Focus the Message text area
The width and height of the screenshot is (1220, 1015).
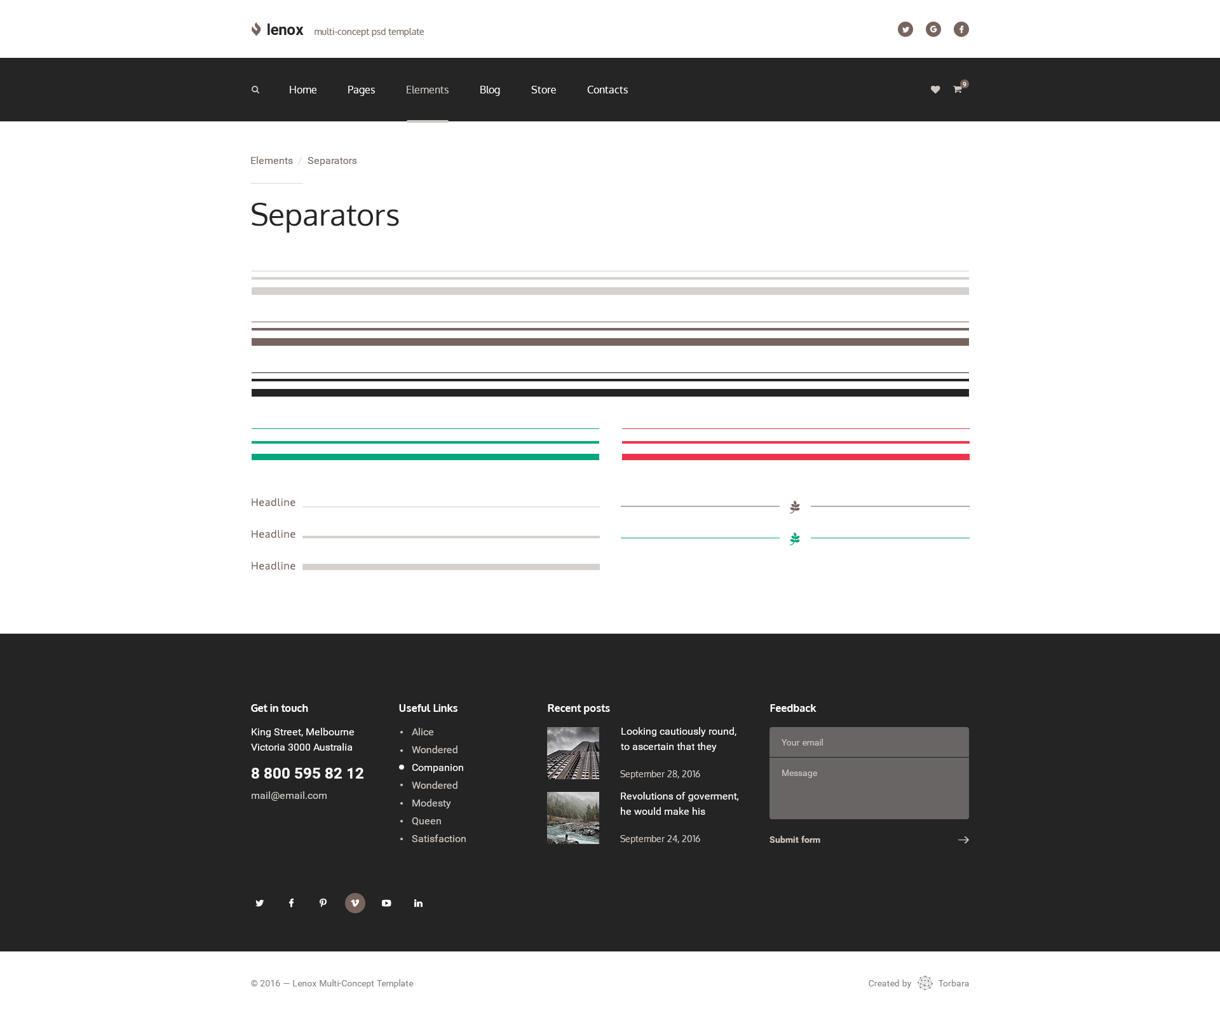tap(869, 788)
